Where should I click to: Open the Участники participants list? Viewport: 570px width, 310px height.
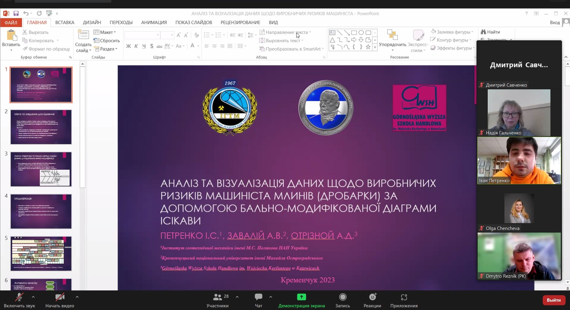pyautogui.click(x=218, y=300)
